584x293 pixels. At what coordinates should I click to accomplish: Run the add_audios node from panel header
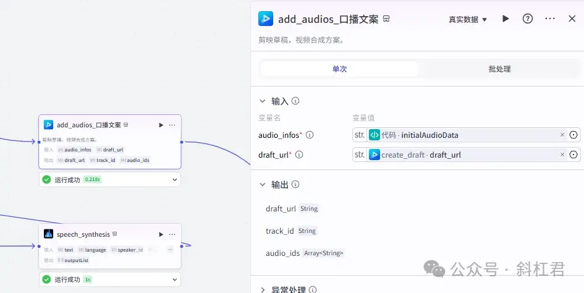[x=506, y=19]
